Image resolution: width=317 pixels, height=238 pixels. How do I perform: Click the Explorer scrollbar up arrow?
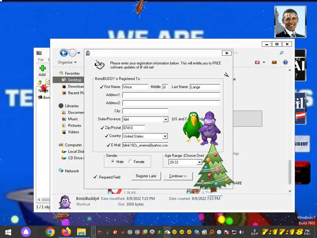point(290,70)
